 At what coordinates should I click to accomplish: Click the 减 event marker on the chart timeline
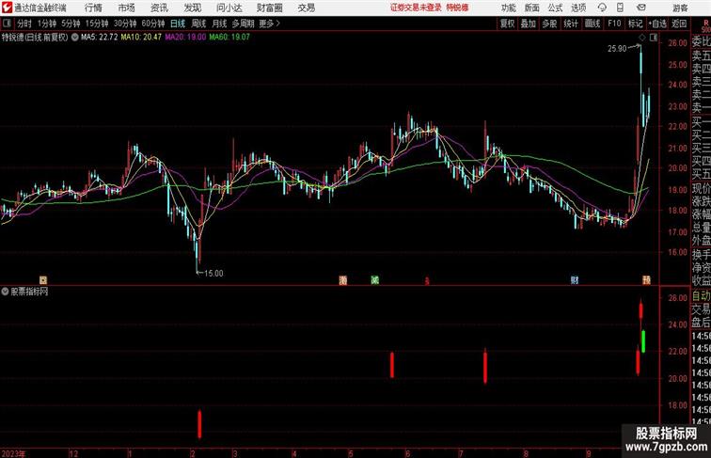tap(374, 280)
